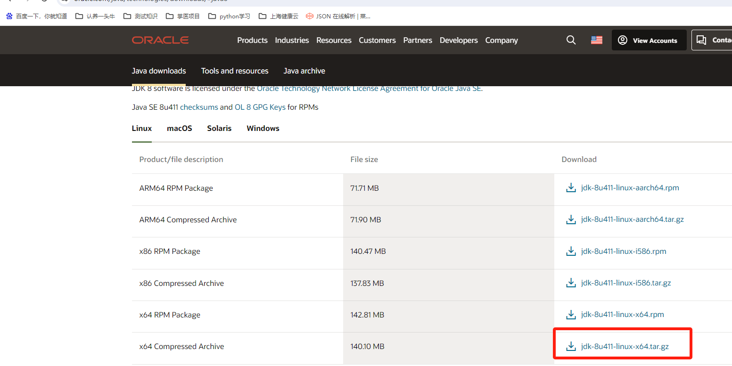This screenshot has width=732, height=366.
Task: Open the Industries menu
Action: click(x=292, y=41)
